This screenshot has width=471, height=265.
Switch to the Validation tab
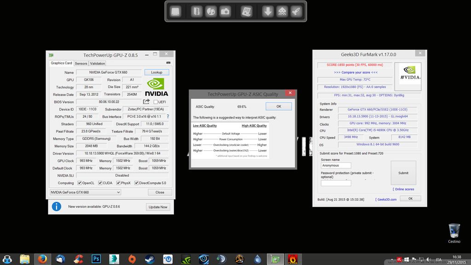(x=98, y=63)
